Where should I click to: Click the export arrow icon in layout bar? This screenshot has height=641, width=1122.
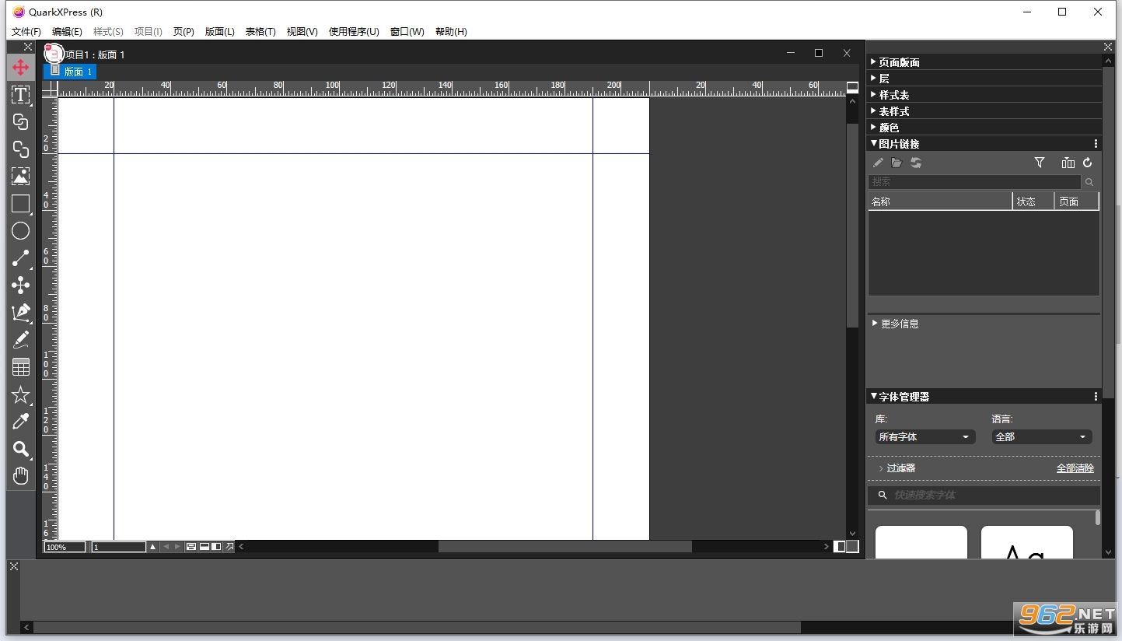pyautogui.click(x=229, y=547)
